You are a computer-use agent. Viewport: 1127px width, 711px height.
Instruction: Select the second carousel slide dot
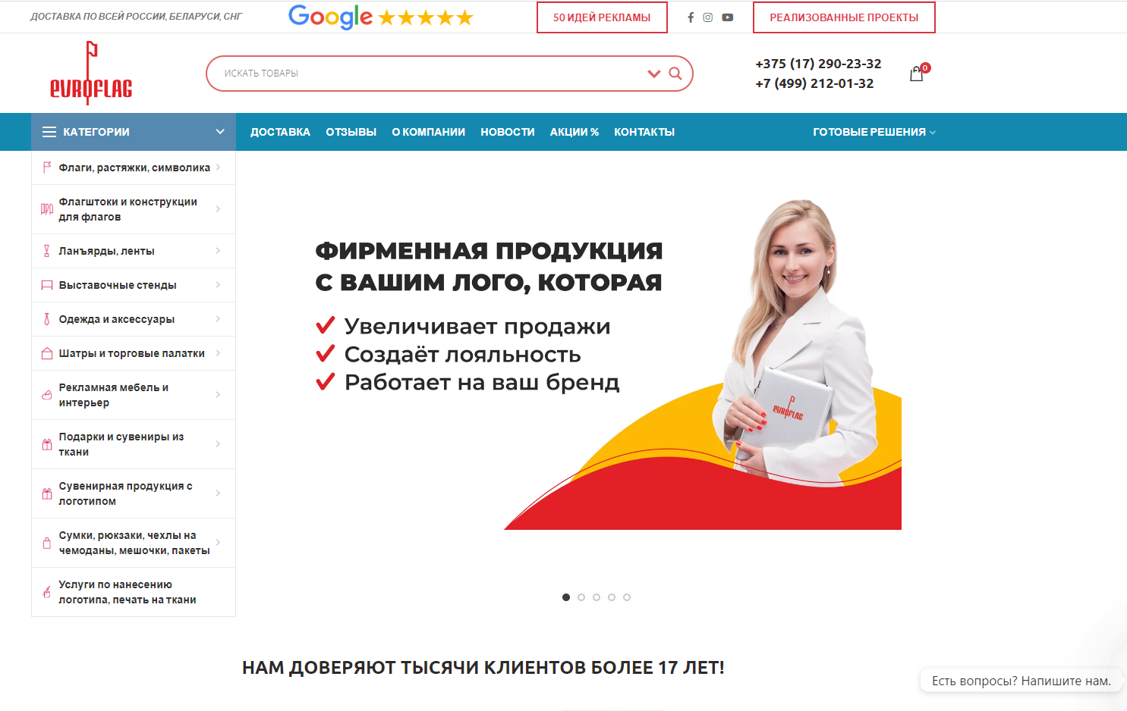[581, 597]
